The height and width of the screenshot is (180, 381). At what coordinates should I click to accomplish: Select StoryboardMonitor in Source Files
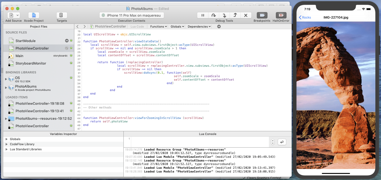point(39,63)
